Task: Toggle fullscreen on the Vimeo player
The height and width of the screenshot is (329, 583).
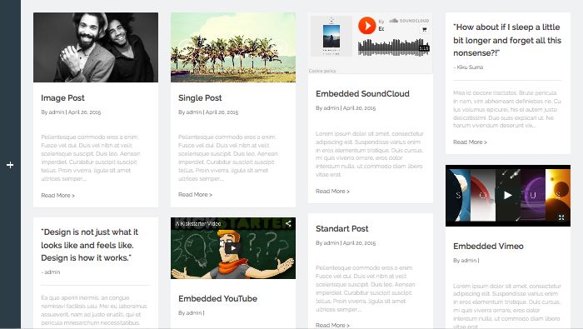Action: point(561,217)
